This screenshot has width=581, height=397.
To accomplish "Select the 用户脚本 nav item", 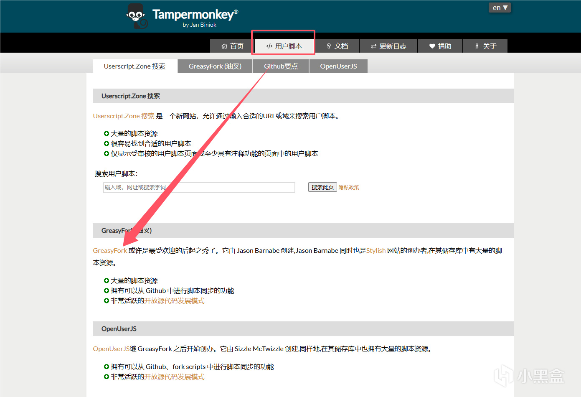I will (284, 46).
